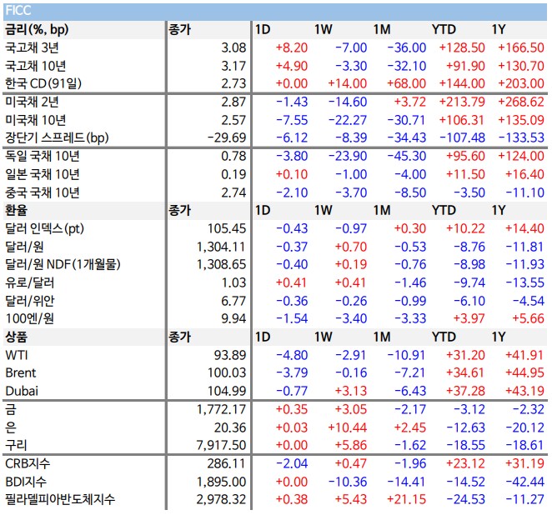The height and width of the screenshot is (515, 552).
Task: Click 달러/원 closing value 1,304.11
Action: (221, 247)
